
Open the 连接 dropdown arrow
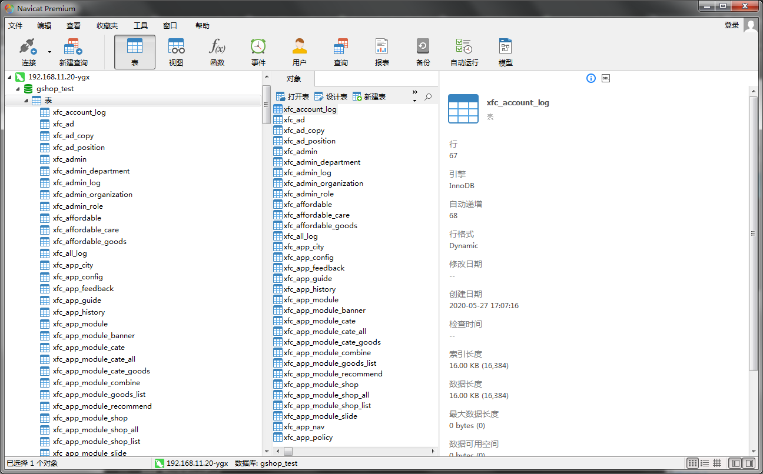click(x=49, y=52)
